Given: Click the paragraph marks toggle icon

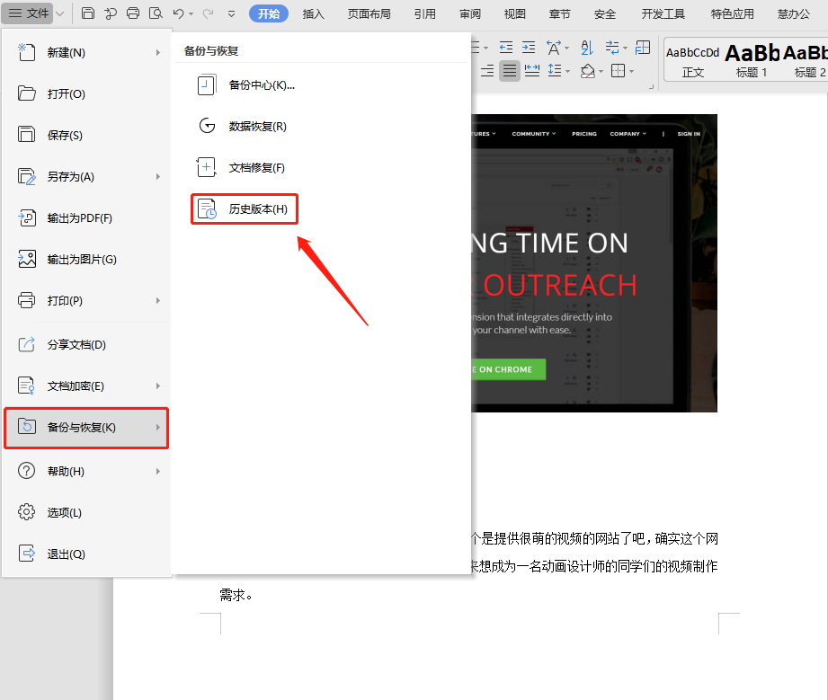Looking at the screenshot, I should click(x=612, y=48).
